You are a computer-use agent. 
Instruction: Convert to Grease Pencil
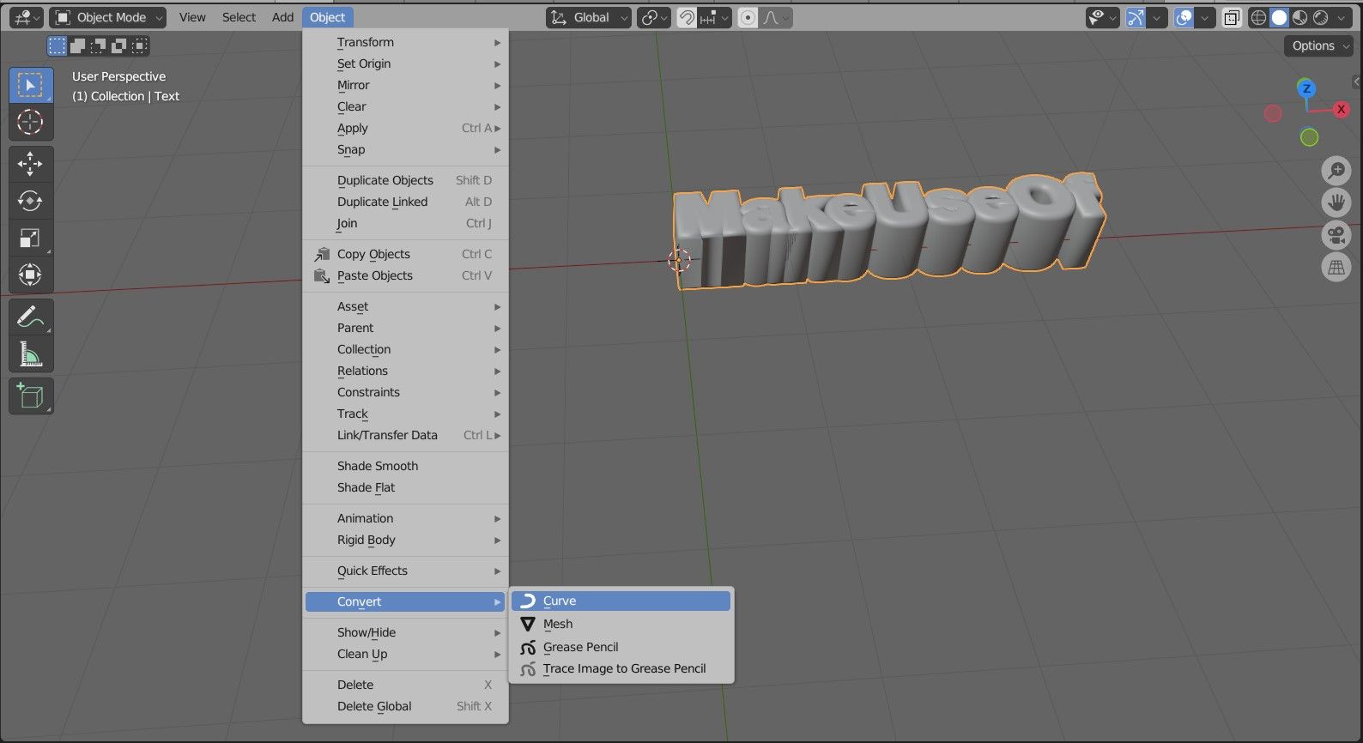coord(621,647)
